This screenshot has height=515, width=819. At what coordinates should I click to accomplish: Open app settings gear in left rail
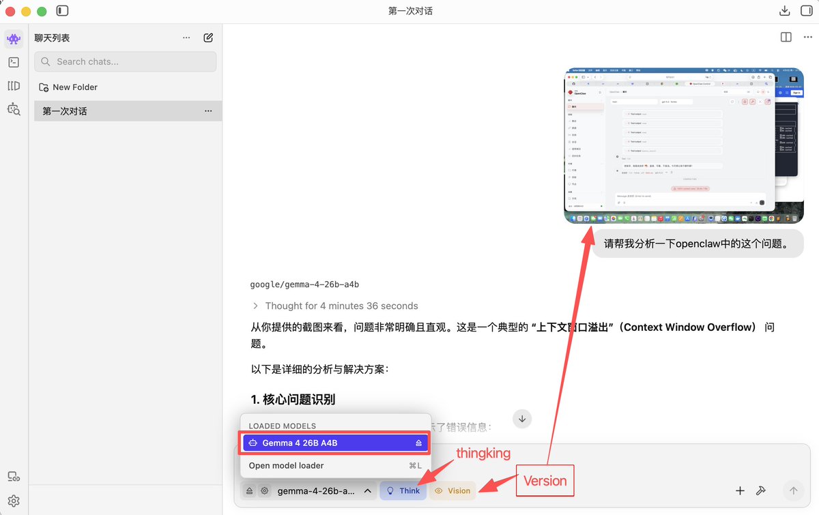pyautogui.click(x=14, y=501)
